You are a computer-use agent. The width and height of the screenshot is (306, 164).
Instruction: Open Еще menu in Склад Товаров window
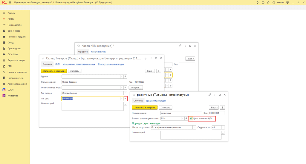click(x=150, y=71)
